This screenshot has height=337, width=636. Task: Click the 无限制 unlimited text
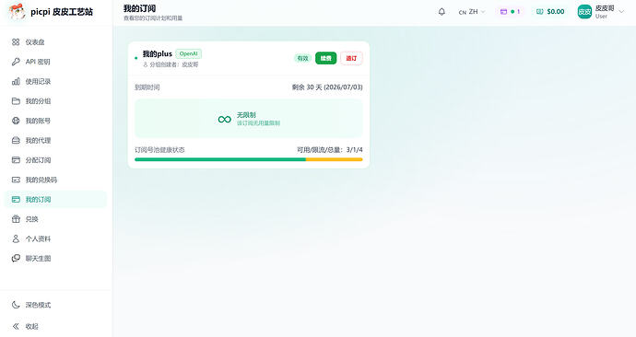point(246,115)
